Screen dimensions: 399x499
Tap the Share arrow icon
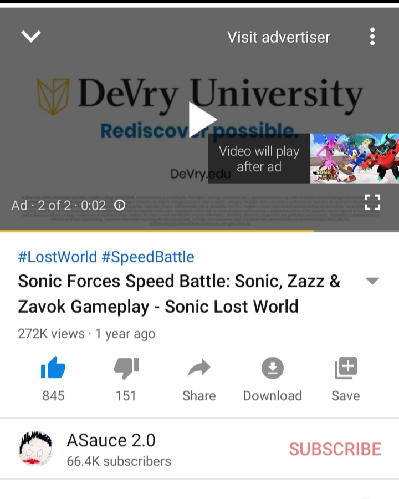coord(199,368)
